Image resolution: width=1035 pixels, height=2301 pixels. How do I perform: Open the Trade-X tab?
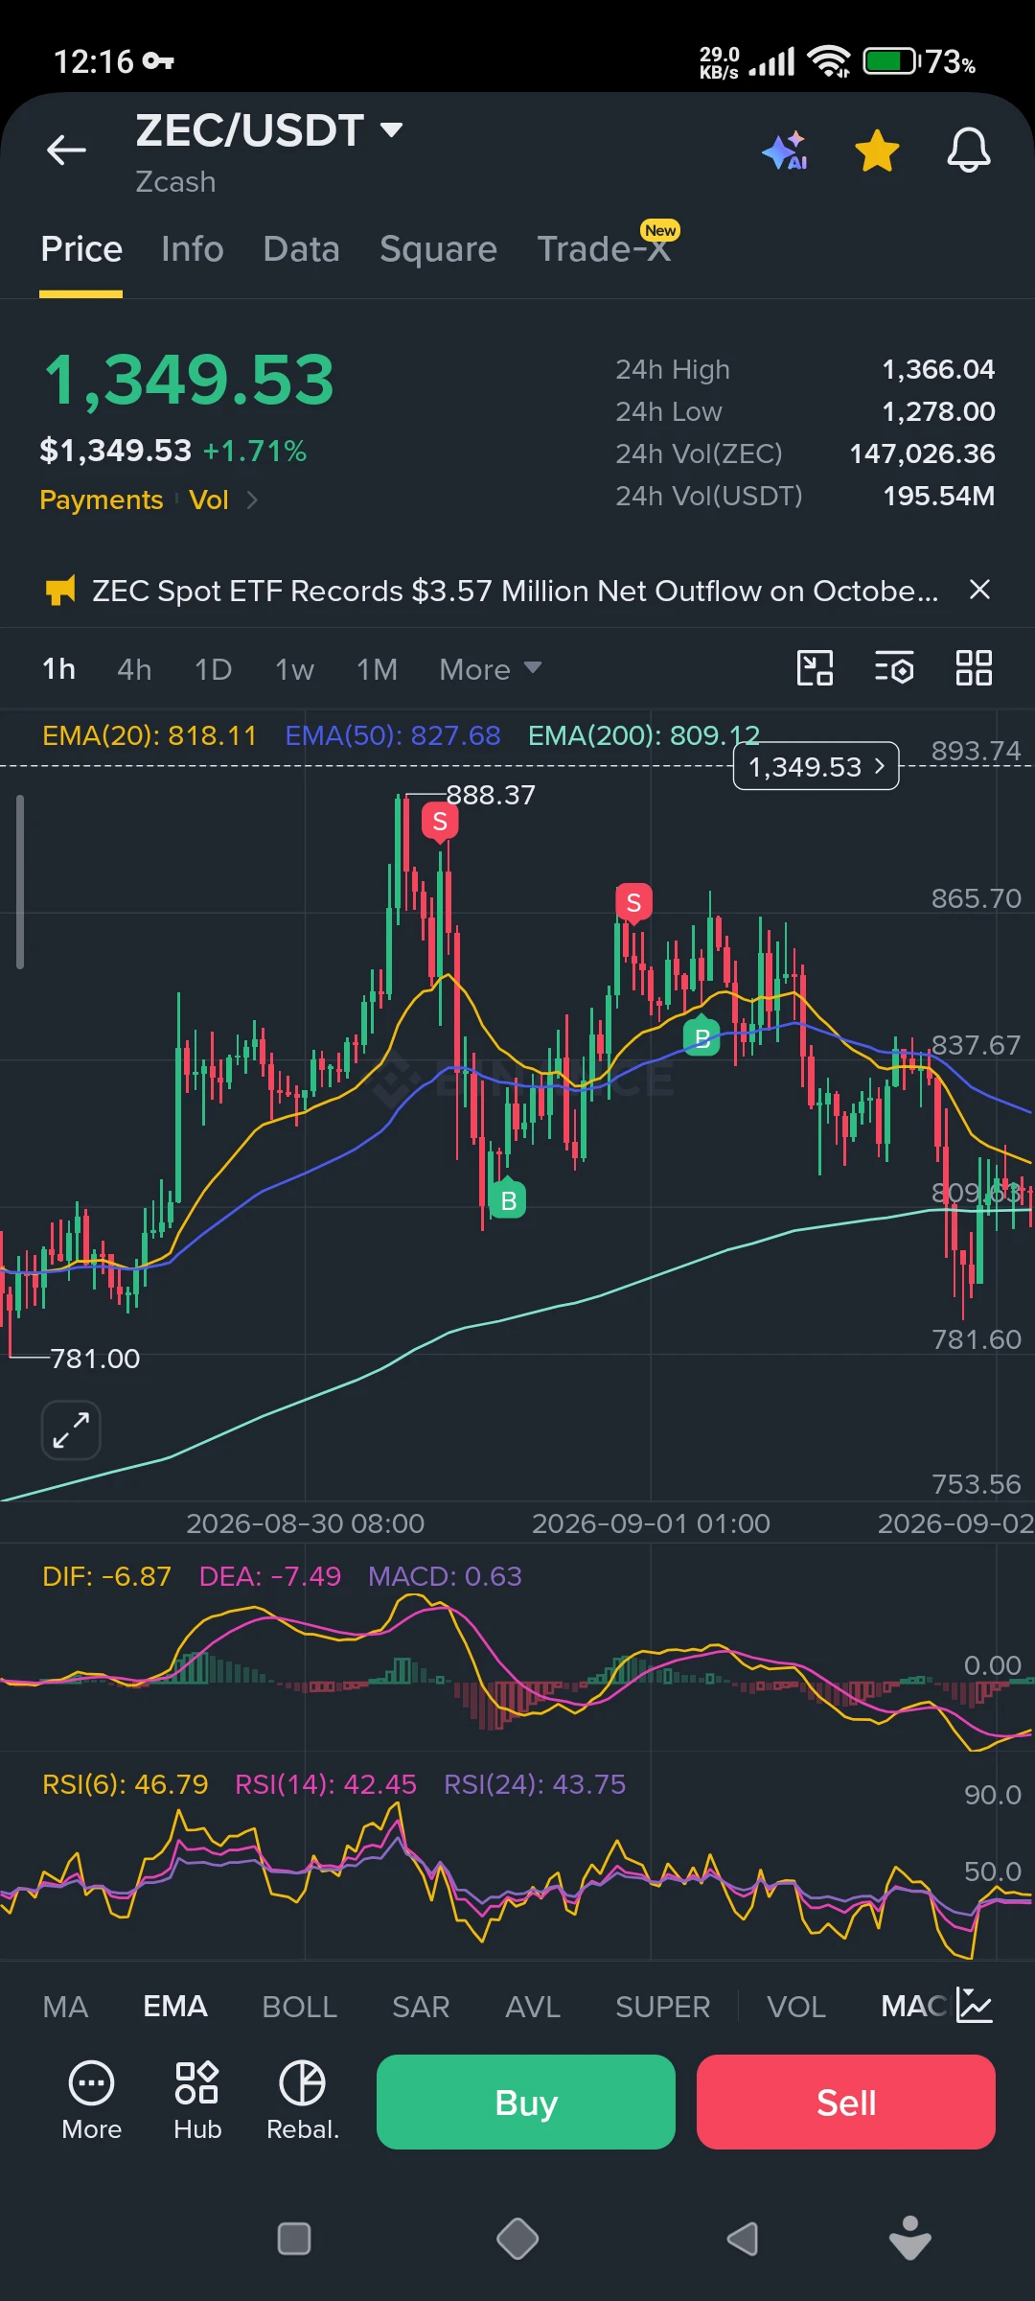pyautogui.click(x=604, y=249)
